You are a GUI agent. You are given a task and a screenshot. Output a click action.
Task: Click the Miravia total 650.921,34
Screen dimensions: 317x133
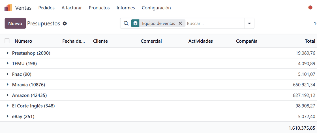304,85
